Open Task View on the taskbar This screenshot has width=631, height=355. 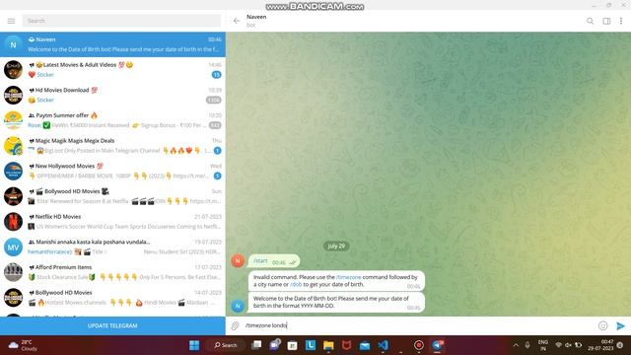(x=256, y=345)
